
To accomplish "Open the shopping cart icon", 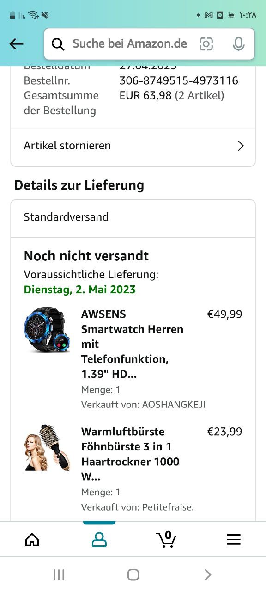I will [166, 539].
